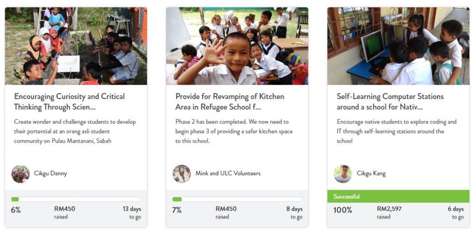Click Cikgu Kang's profile avatar

[x=343, y=174]
